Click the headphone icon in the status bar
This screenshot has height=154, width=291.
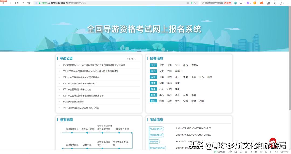261,152
